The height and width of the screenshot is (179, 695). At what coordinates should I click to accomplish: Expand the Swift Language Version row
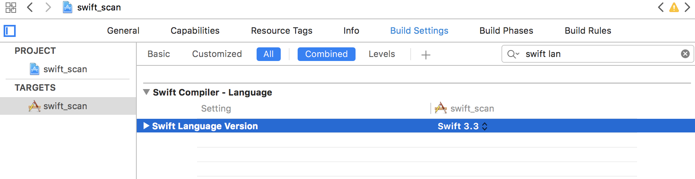pos(146,126)
